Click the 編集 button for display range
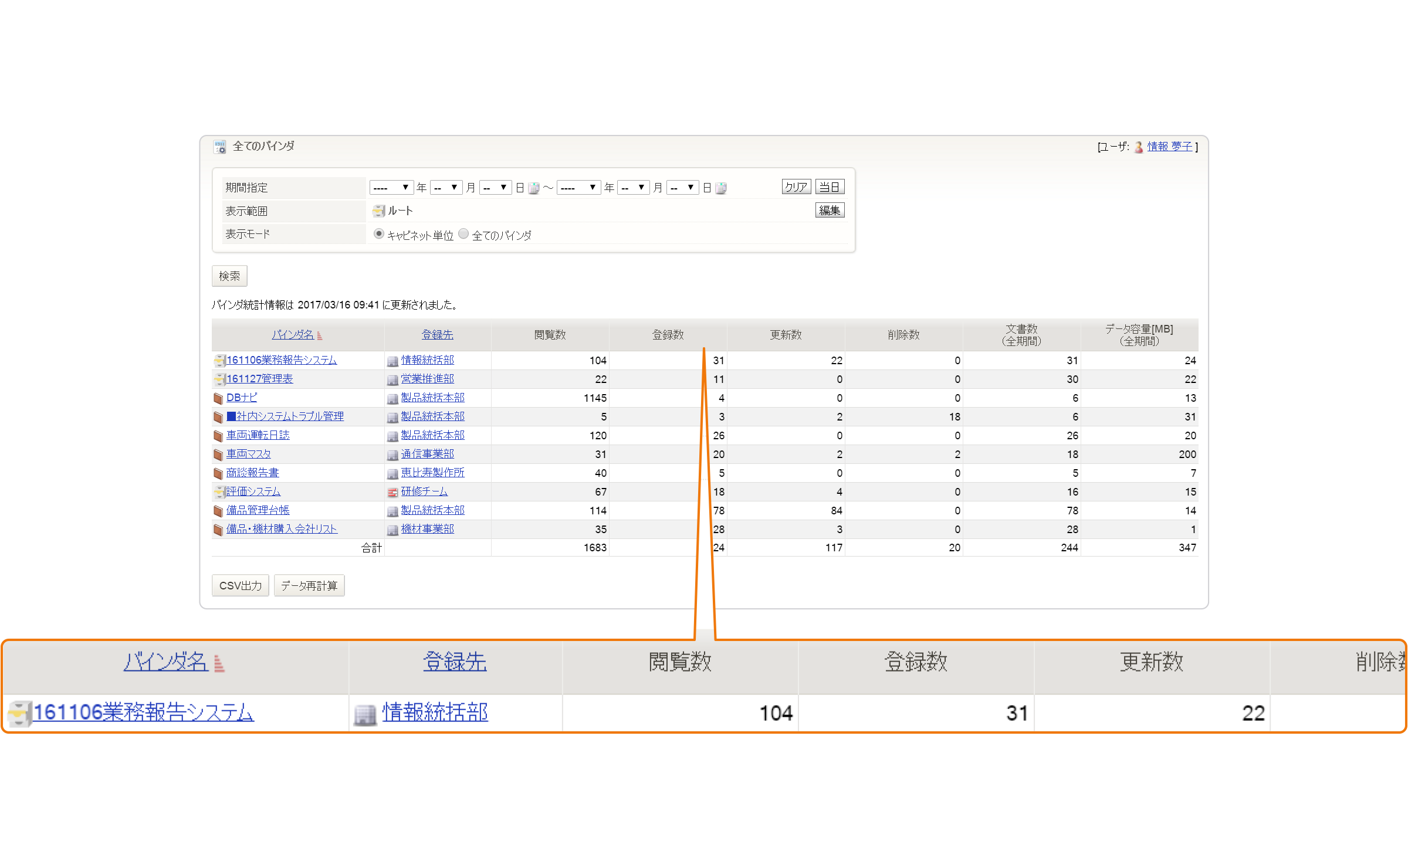 coord(830,211)
